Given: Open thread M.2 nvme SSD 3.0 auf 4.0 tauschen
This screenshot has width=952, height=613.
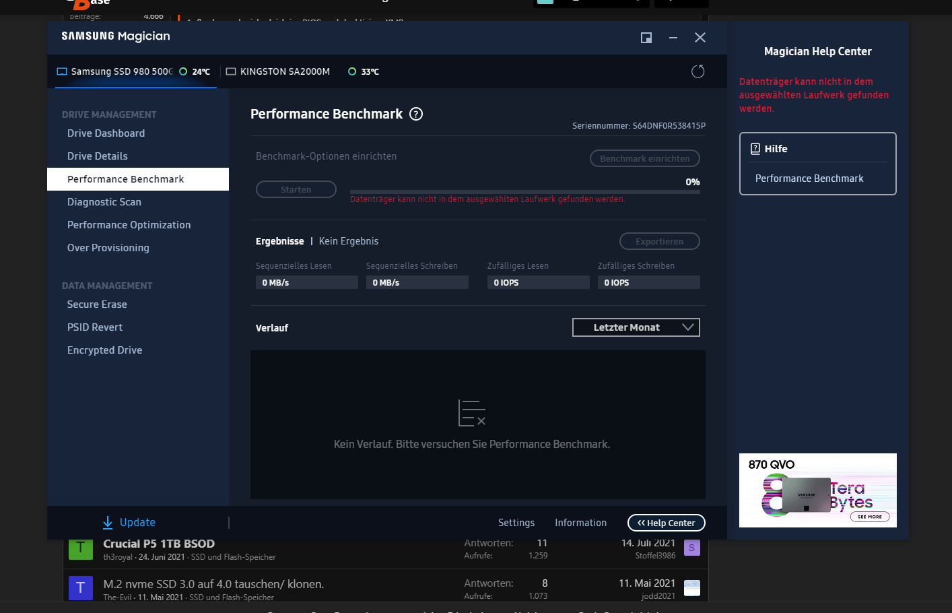Looking at the screenshot, I should coord(213,584).
